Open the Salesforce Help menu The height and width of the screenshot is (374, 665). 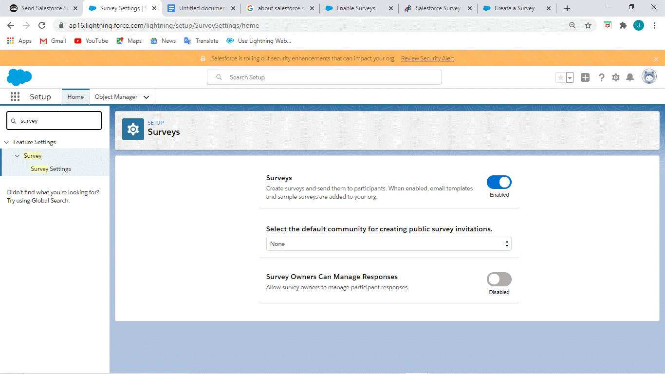pos(601,77)
